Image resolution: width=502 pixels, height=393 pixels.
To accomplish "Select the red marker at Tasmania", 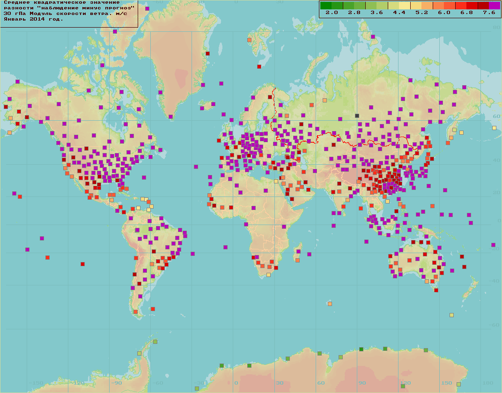I will (x=436, y=290).
